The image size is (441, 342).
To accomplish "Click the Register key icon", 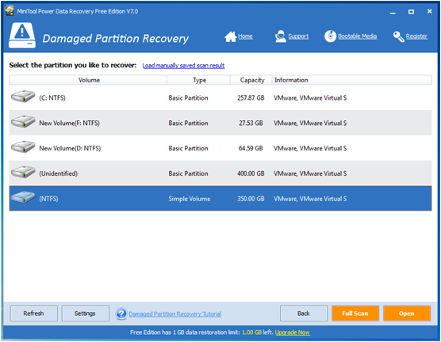I will pyautogui.click(x=398, y=36).
